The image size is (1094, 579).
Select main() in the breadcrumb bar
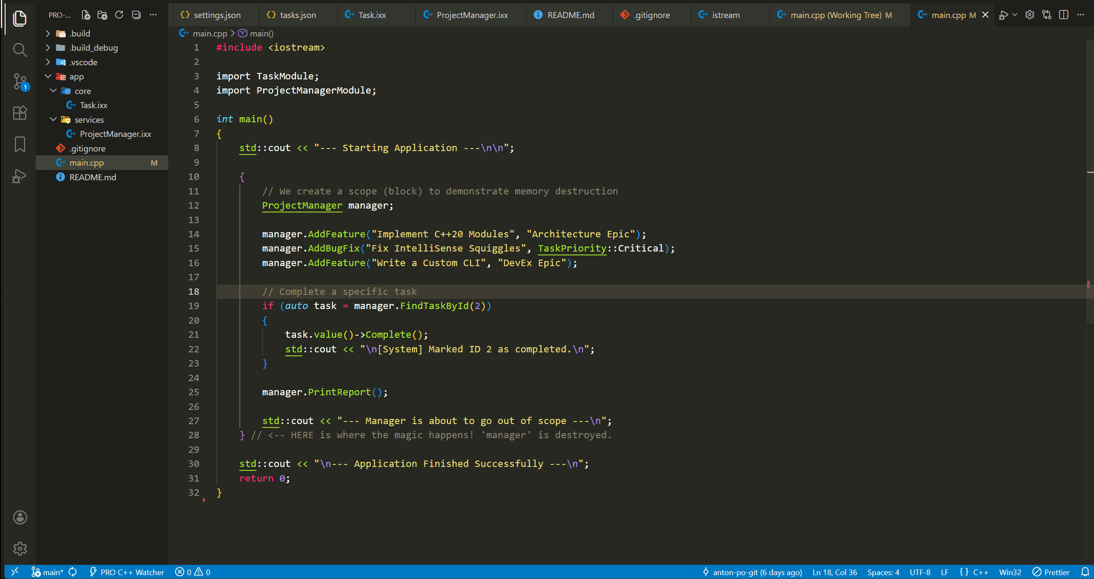click(261, 33)
